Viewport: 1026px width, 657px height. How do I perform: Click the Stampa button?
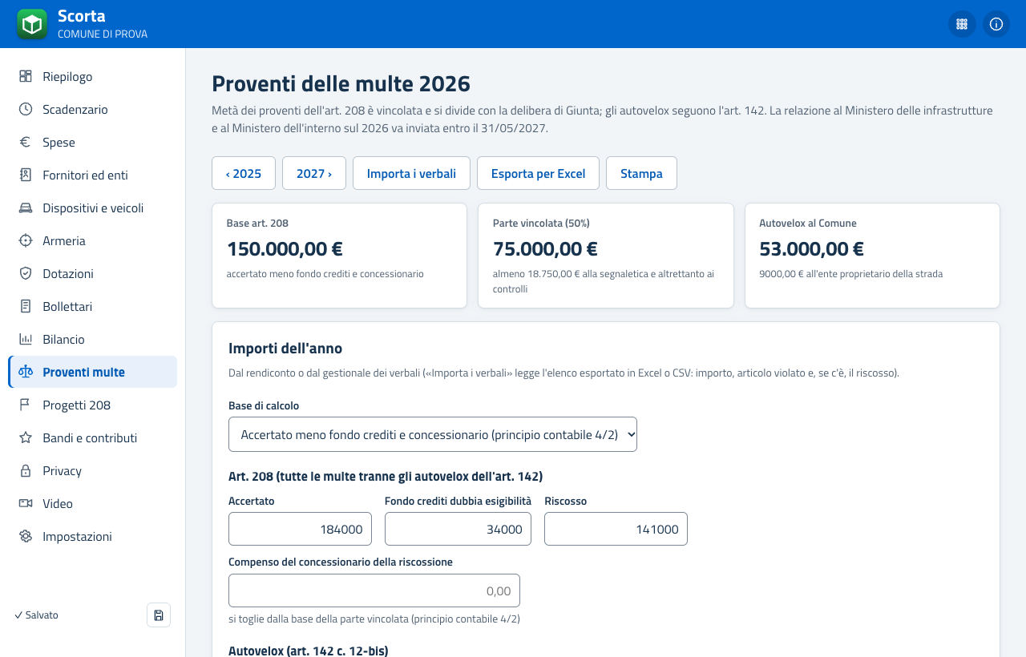[641, 173]
